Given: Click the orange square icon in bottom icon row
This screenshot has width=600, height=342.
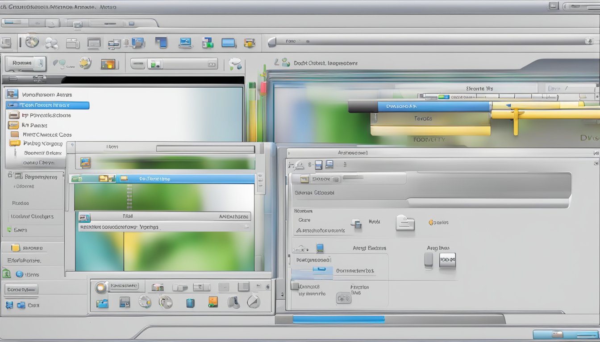Looking at the screenshot, I should pyautogui.click(x=213, y=302).
